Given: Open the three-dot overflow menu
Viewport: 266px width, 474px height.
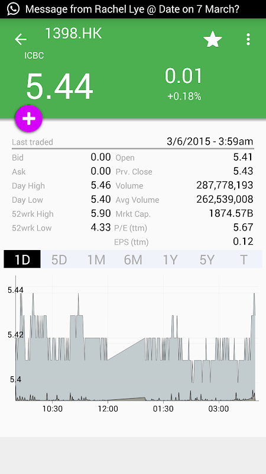Looking at the screenshot, I should coord(248,39).
